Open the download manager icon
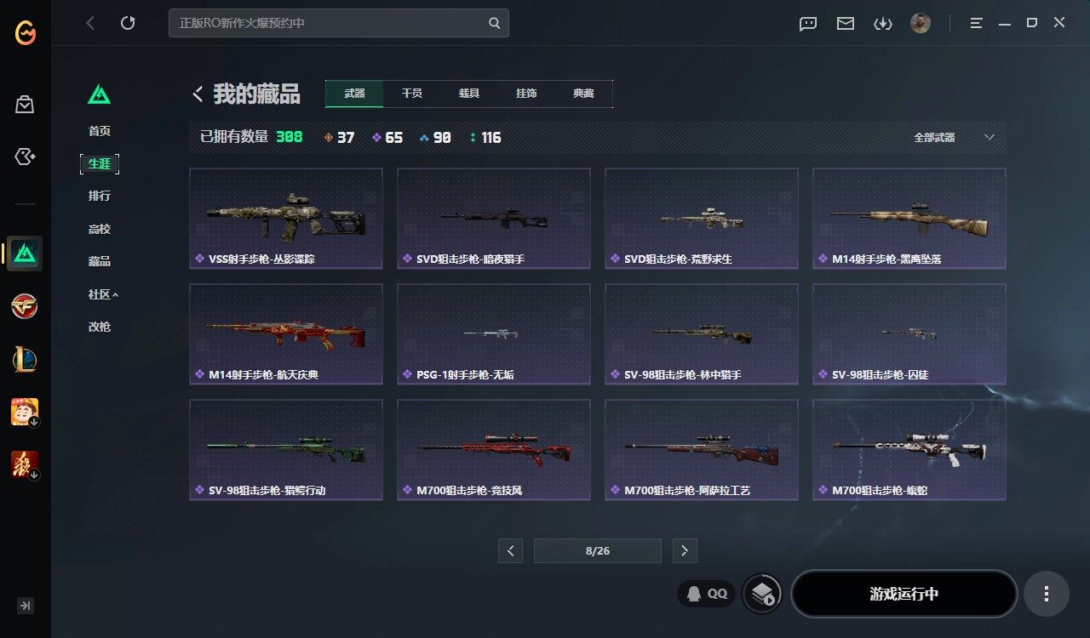This screenshot has height=638, width=1090. [x=882, y=24]
